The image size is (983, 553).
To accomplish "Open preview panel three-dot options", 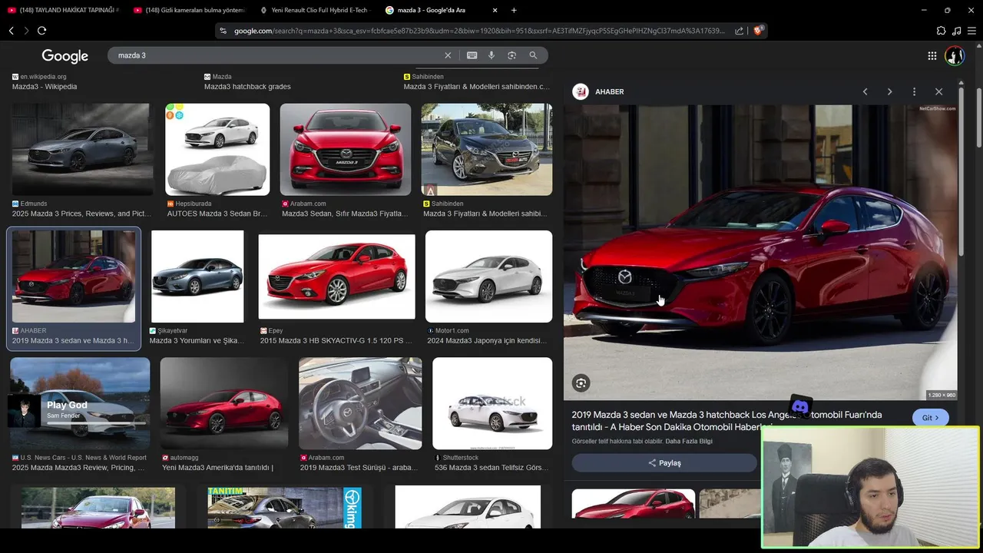I will [x=914, y=91].
